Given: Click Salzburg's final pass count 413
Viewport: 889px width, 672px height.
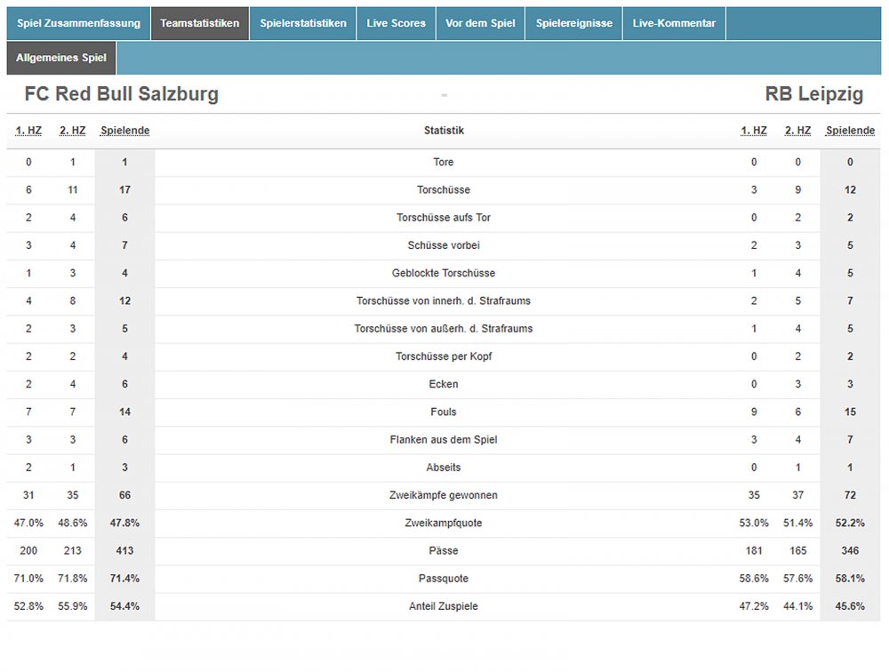Looking at the screenshot, I should [x=124, y=551].
